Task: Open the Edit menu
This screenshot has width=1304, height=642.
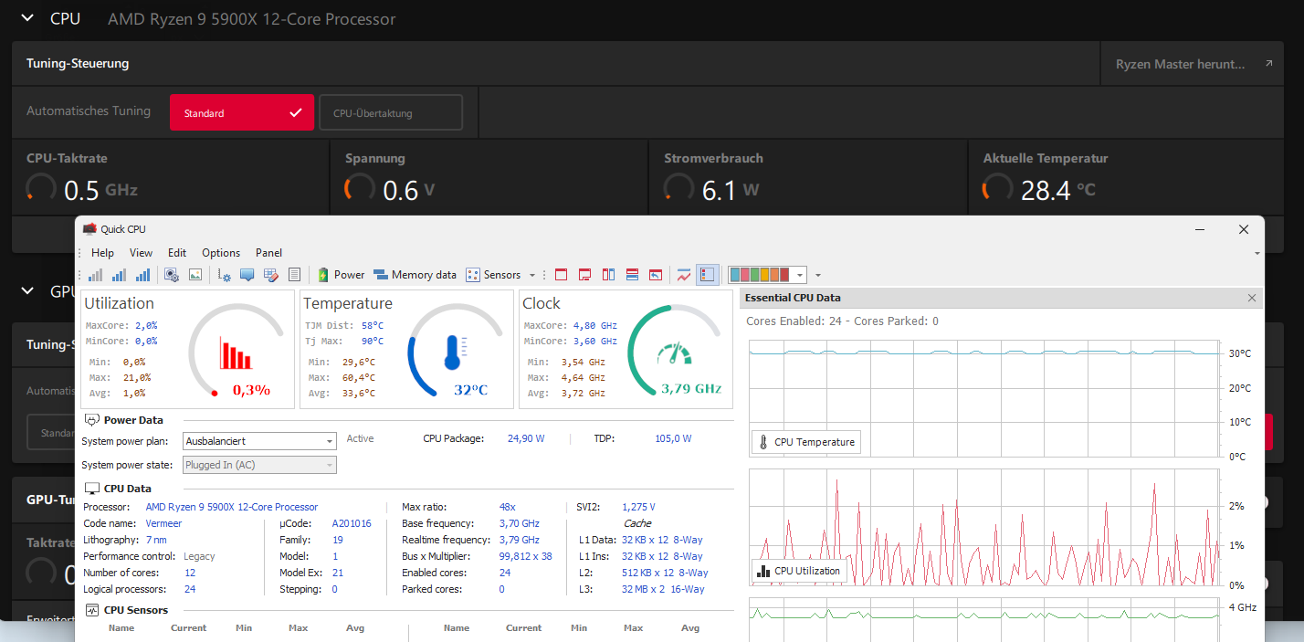Action: click(177, 253)
